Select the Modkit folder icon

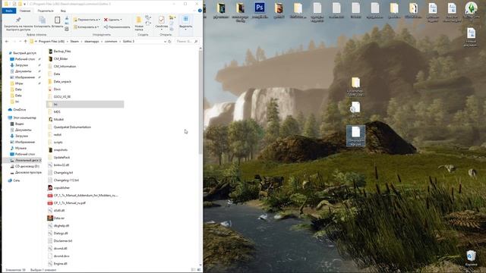pyautogui.click(x=50, y=120)
